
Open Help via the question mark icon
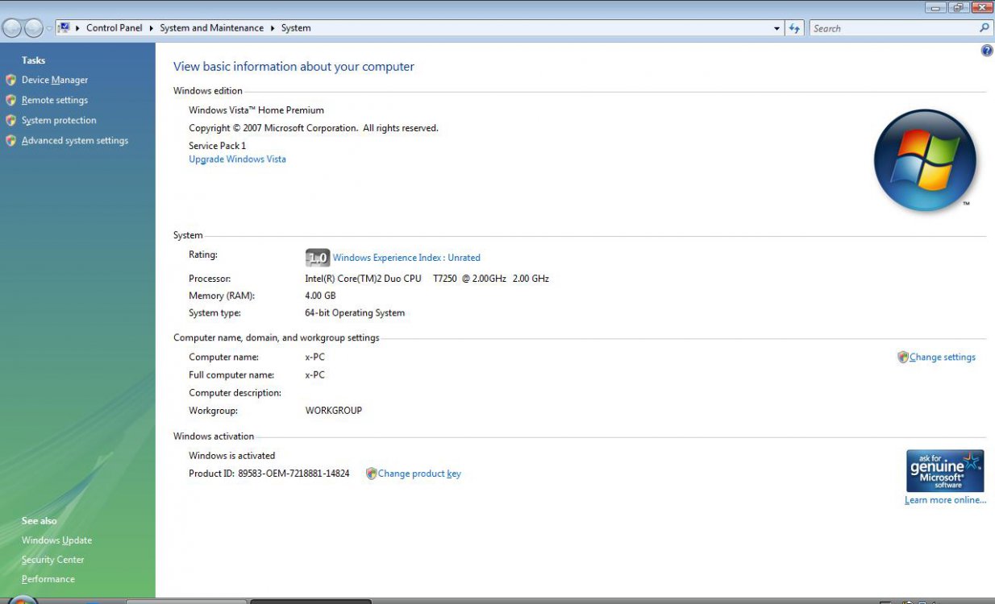(x=987, y=51)
